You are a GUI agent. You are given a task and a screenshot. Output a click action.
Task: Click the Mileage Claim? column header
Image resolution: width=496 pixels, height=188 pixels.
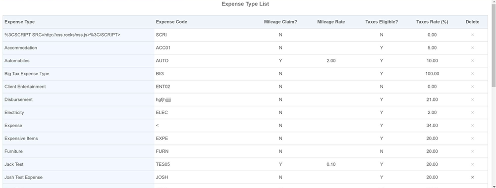[280, 22]
